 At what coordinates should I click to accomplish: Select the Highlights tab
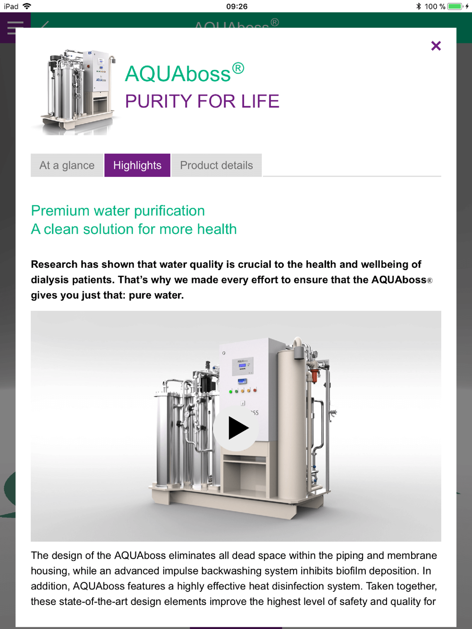click(x=137, y=166)
